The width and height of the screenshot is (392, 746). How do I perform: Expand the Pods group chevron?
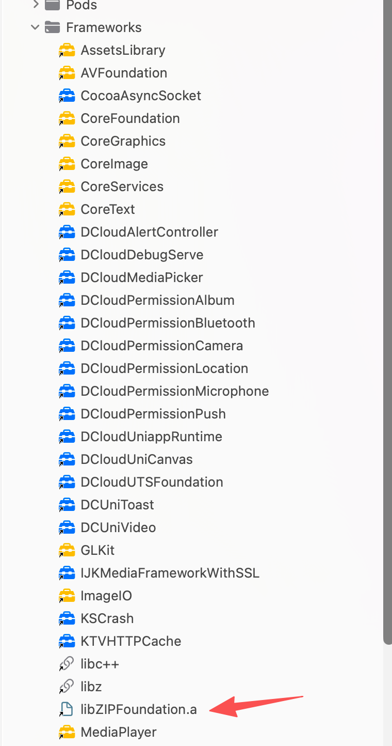tap(35, 5)
